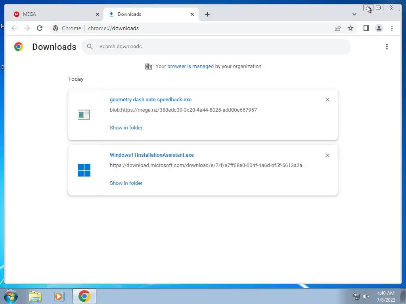Click the Today date heading
This screenshot has width=406, height=304.
tap(76, 79)
